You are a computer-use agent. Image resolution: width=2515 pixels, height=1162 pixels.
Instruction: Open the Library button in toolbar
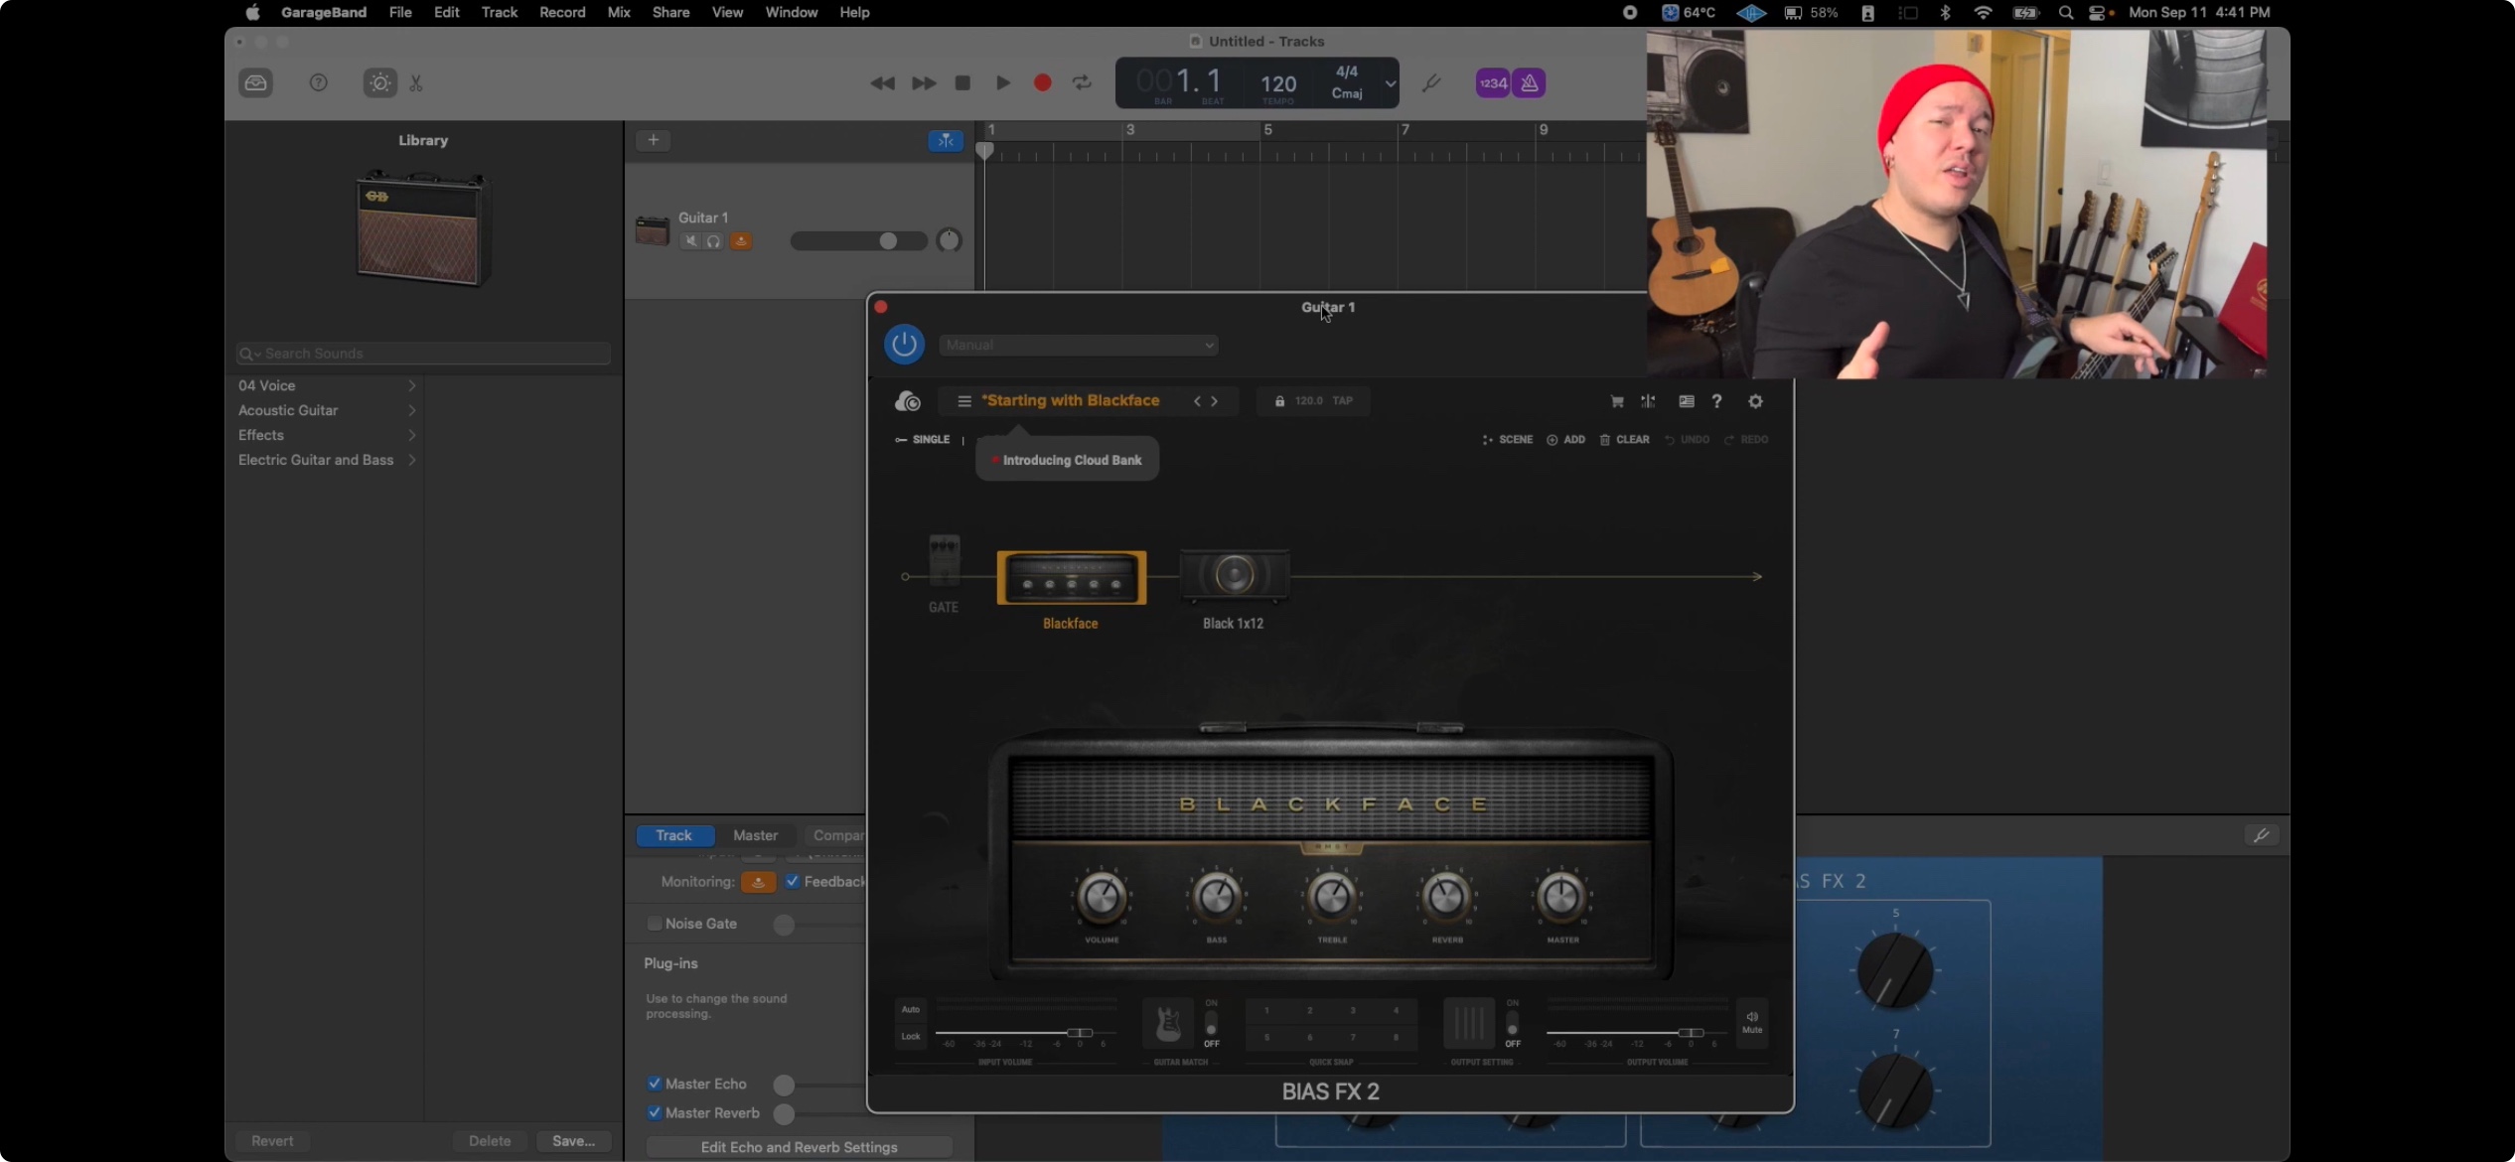point(256,83)
